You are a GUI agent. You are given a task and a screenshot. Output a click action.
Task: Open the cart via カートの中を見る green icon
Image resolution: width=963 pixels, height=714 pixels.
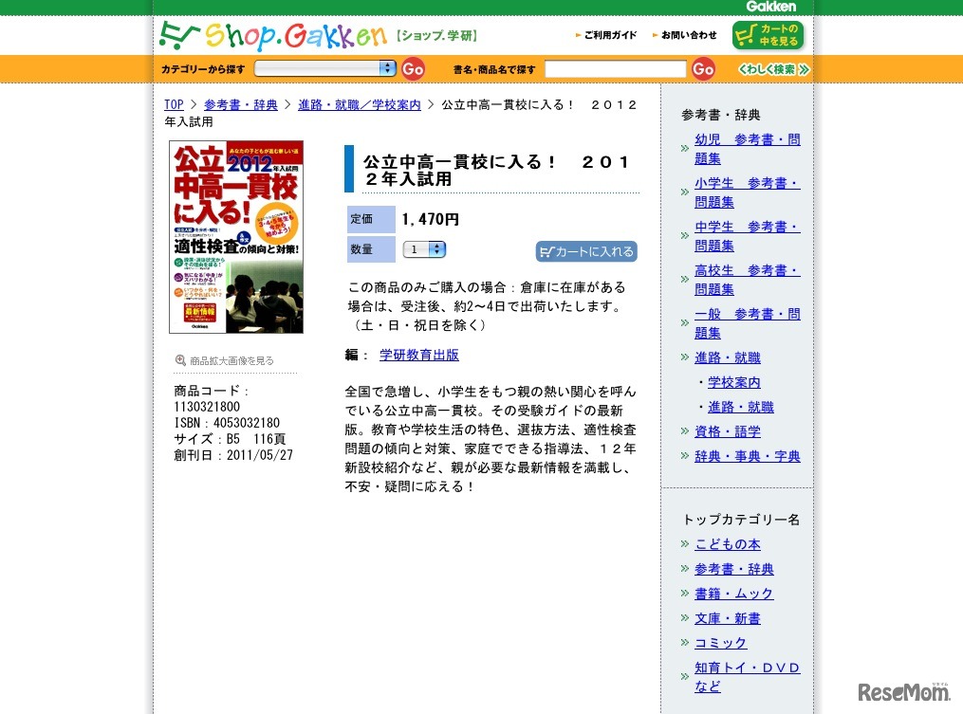point(768,34)
